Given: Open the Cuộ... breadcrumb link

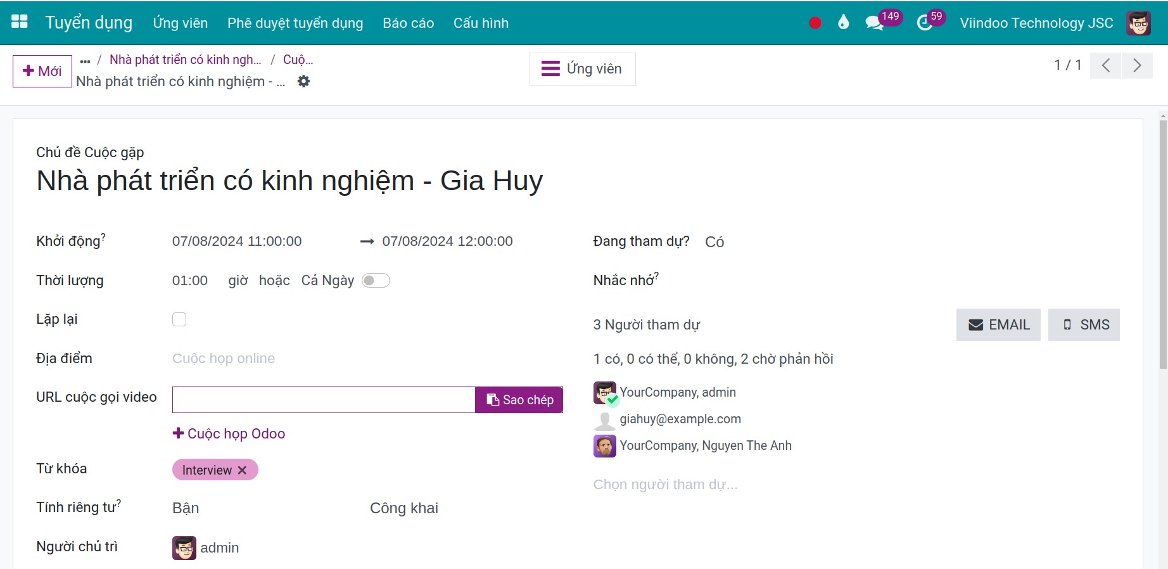Looking at the screenshot, I should tap(298, 60).
